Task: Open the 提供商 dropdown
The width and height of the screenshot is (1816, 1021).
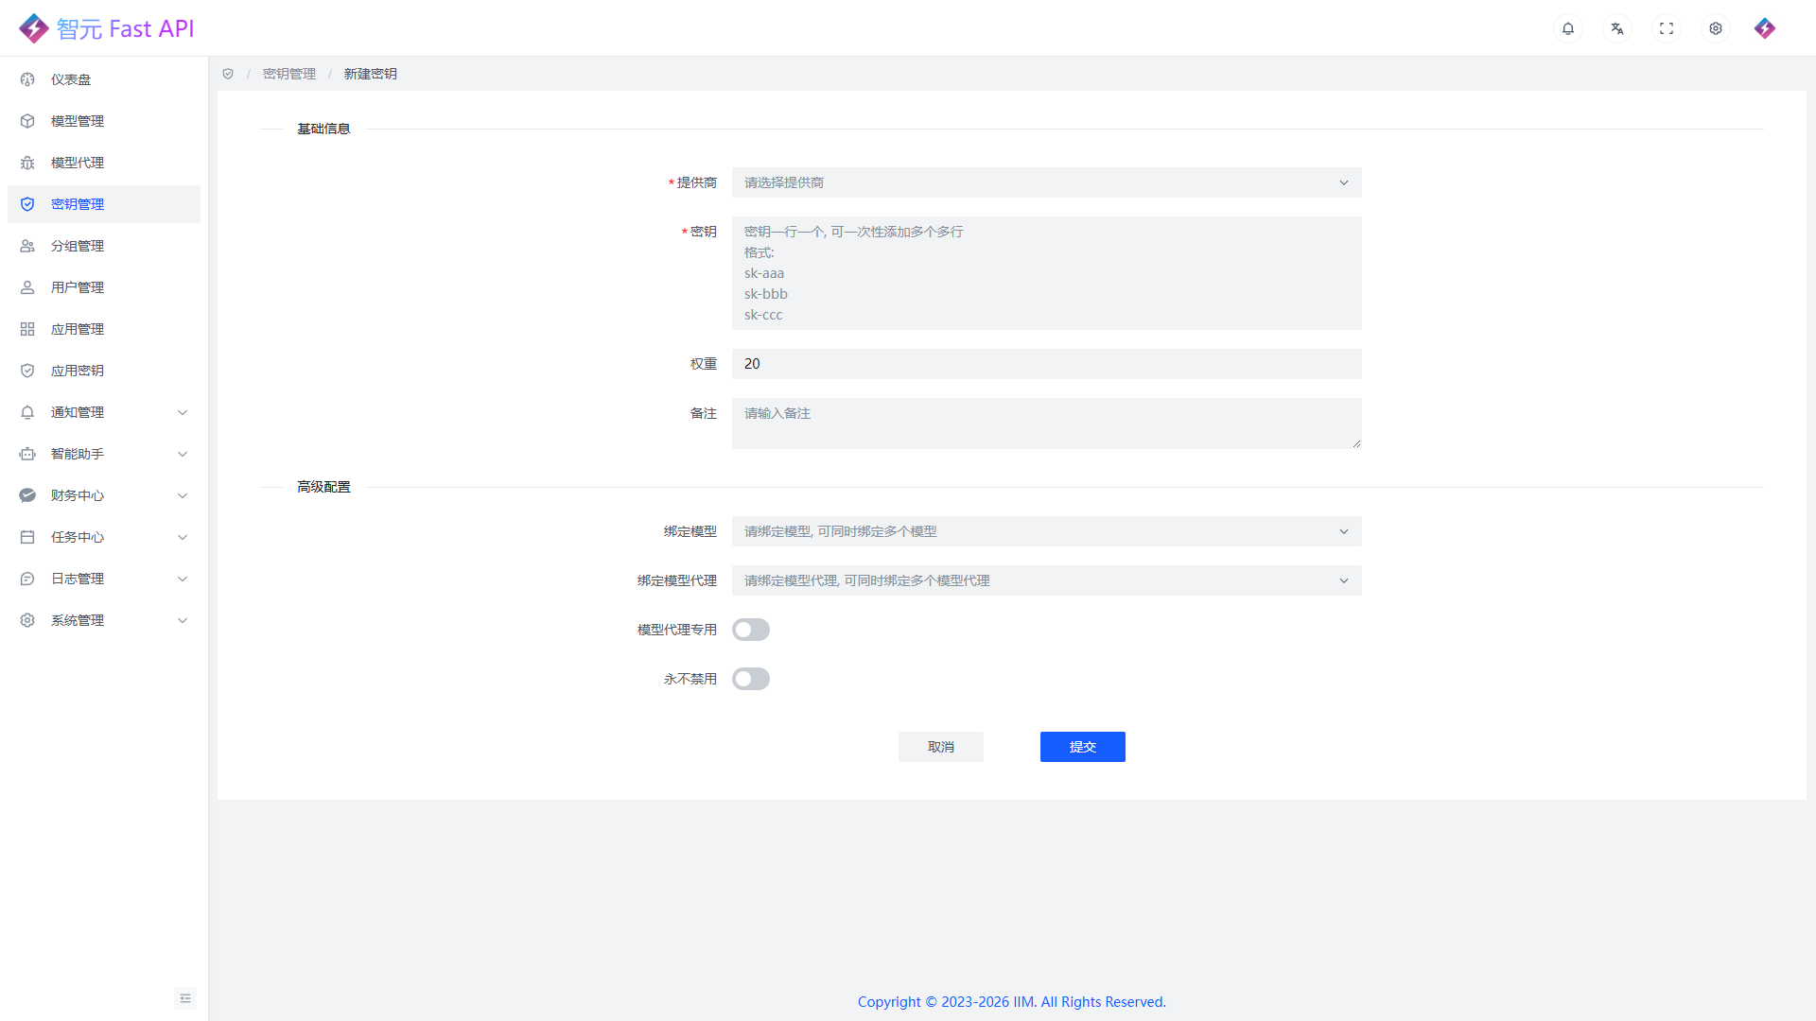Action: [x=1046, y=182]
